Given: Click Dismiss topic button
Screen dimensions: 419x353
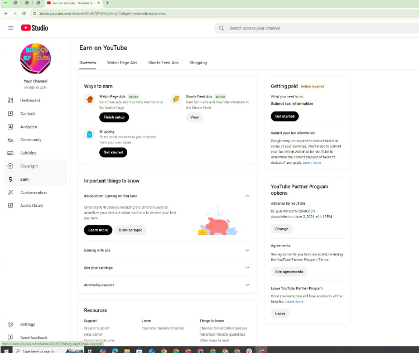Looking at the screenshot, I should coord(131,230).
